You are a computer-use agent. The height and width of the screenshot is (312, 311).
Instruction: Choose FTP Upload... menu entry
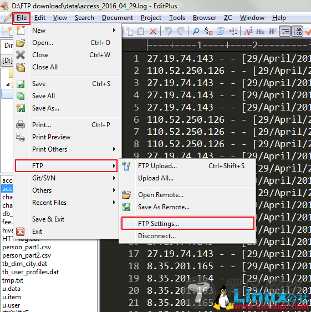coord(187,166)
